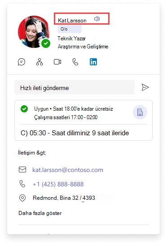
Task: Show the organization chart icon
Action: pyautogui.click(x=40, y=62)
